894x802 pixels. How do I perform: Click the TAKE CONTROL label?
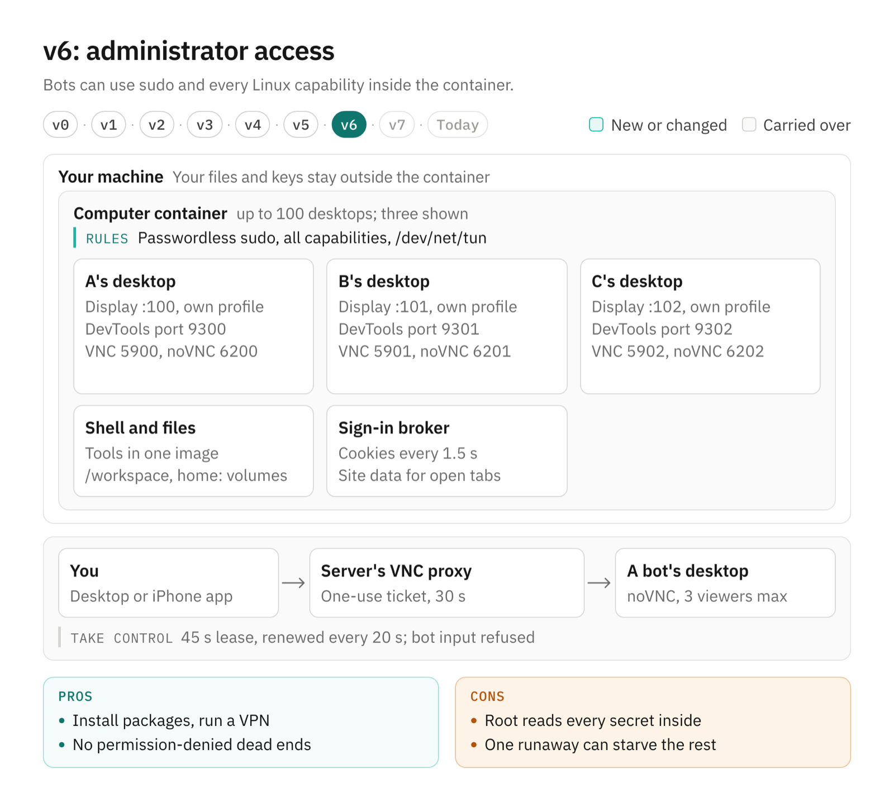point(121,638)
